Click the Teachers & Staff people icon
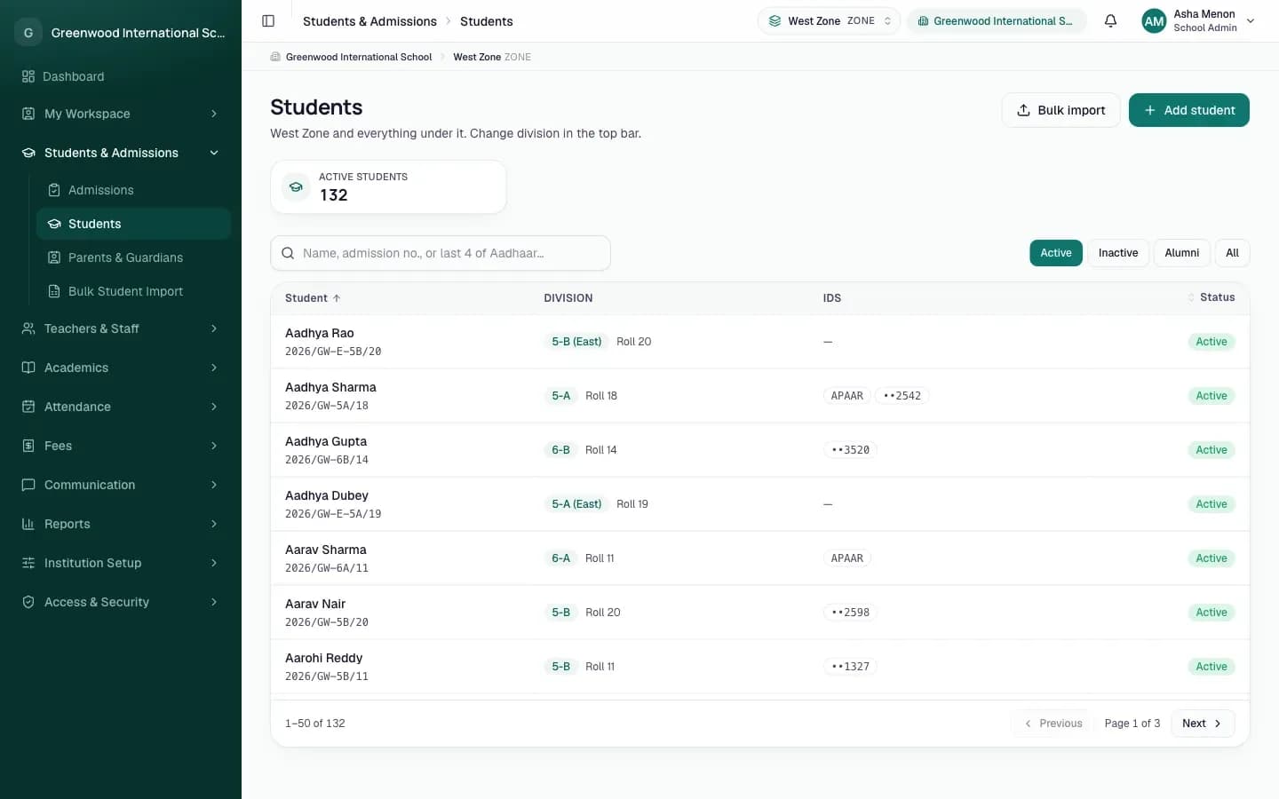1279x799 pixels. [x=28, y=328]
